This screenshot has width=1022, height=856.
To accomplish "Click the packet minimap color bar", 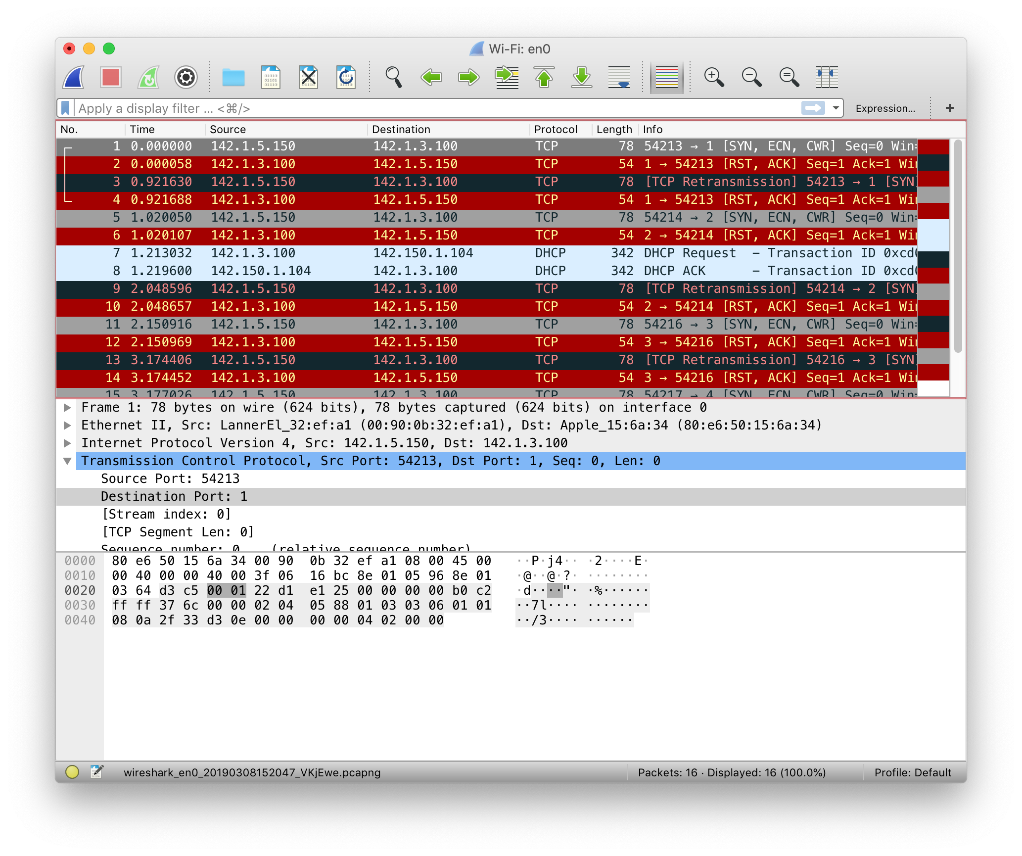I will click(x=933, y=267).
